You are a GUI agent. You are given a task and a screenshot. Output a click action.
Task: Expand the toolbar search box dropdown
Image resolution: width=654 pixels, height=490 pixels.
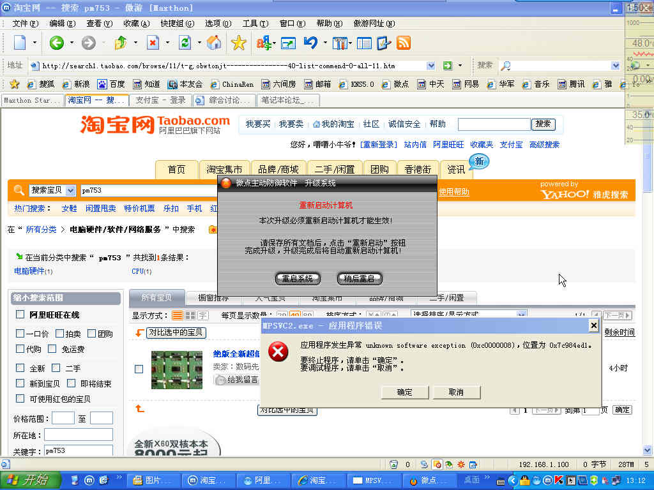(615, 66)
